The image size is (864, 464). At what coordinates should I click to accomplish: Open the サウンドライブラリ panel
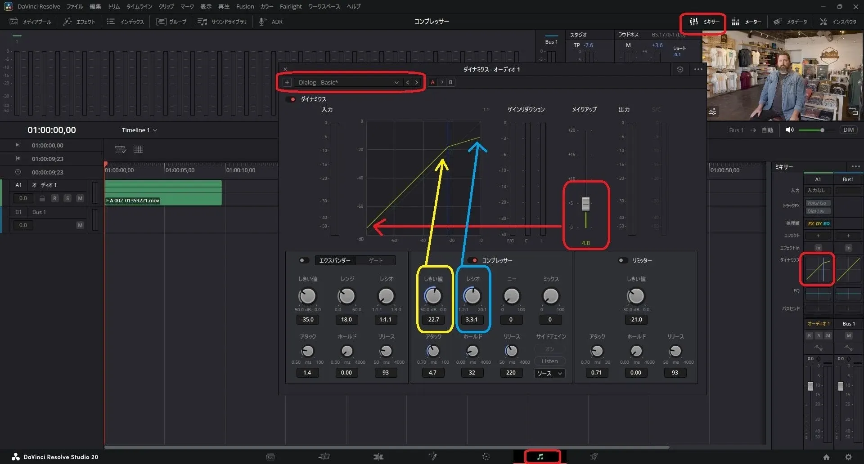[222, 22]
